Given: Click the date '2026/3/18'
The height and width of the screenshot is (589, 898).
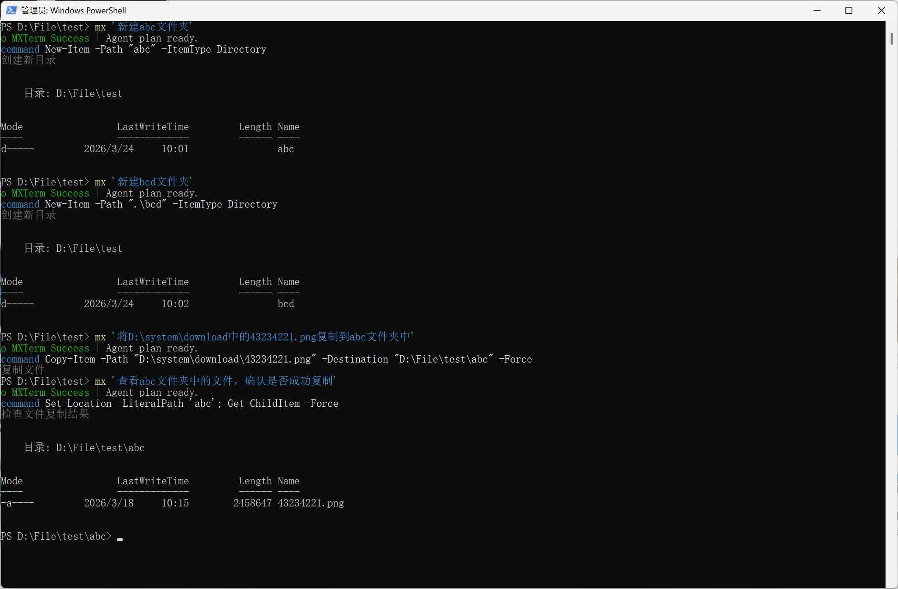Looking at the screenshot, I should pos(109,503).
